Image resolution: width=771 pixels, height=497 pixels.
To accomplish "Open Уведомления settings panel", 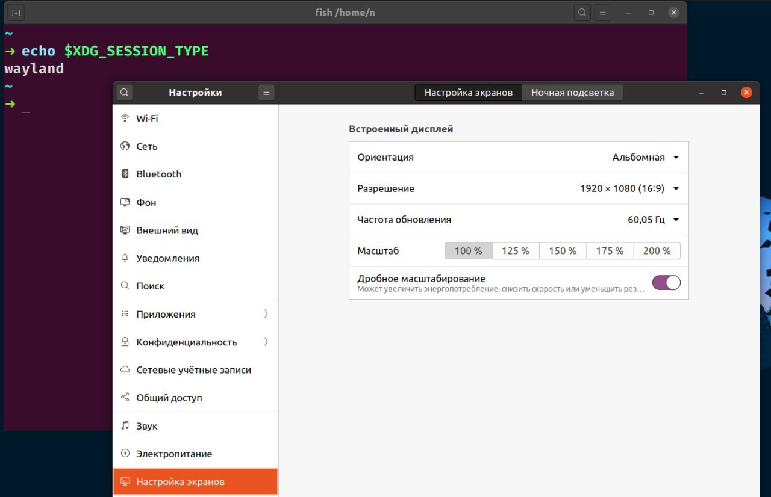I will (196, 258).
